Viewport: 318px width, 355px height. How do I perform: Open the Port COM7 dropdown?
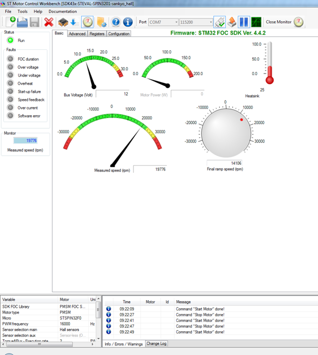[163, 22]
